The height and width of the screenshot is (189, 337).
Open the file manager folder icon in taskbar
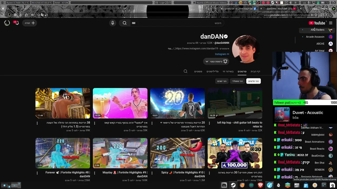point(297,185)
